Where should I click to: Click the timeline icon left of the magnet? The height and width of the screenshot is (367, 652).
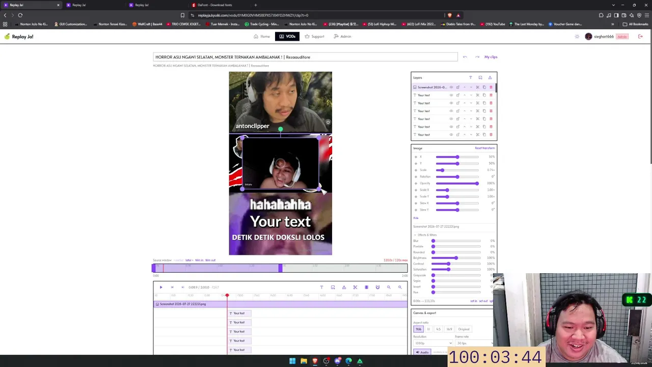pyautogui.click(x=366, y=287)
